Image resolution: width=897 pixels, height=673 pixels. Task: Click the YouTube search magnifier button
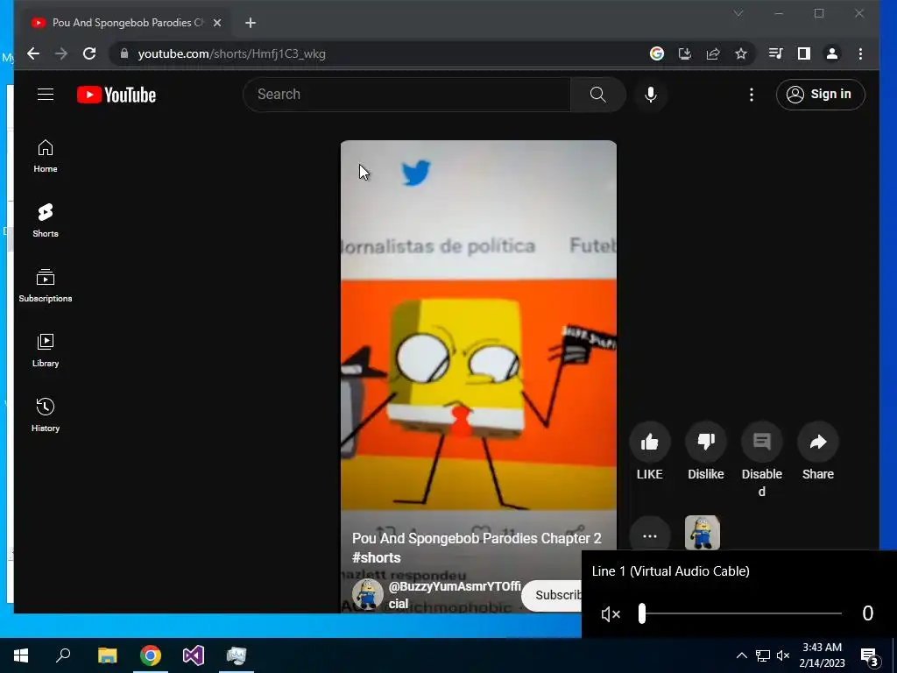(x=597, y=95)
